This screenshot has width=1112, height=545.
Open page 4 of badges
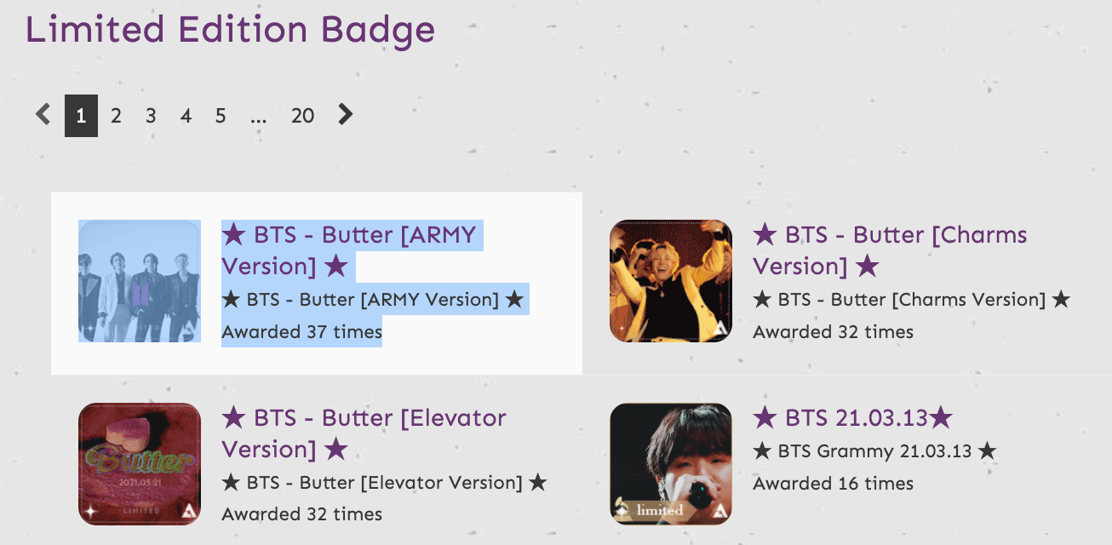[x=186, y=116]
